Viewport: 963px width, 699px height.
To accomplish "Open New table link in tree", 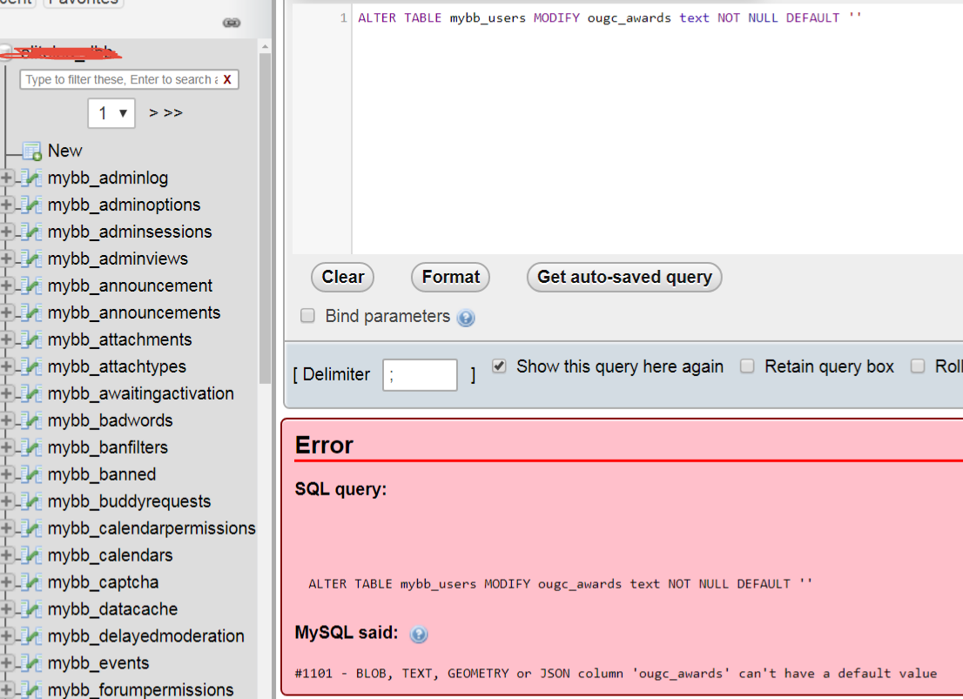I will [65, 151].
